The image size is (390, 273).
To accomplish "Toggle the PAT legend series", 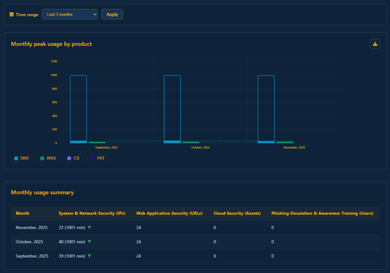I will tap(98, 158).
